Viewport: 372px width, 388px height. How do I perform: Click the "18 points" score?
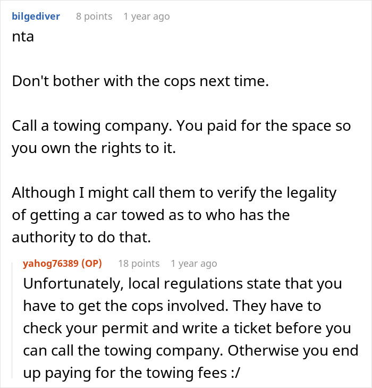click(139, 263)
